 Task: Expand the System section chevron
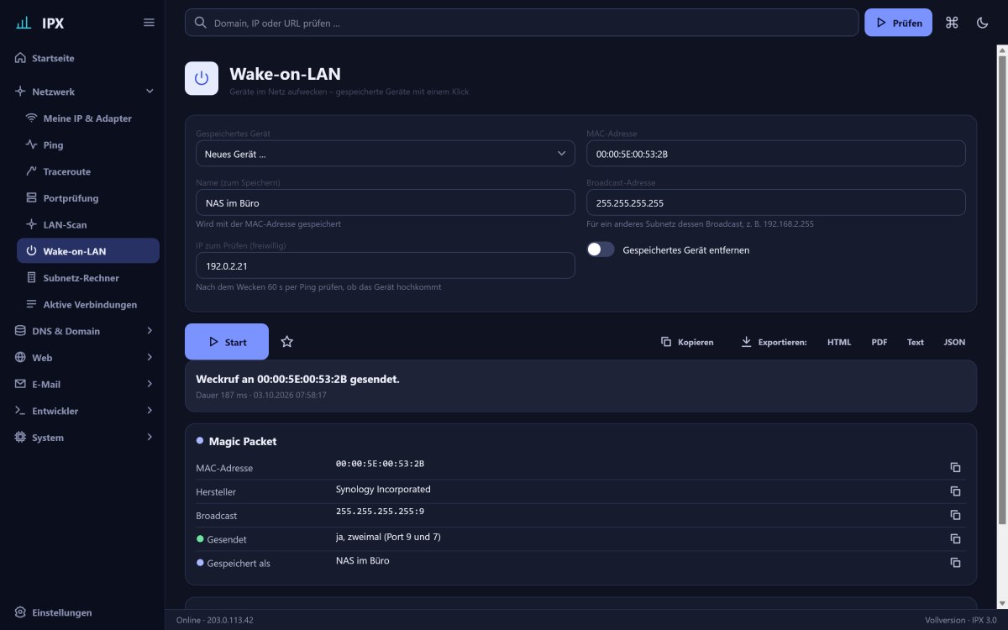pyautogui.click(x=150, y=438)
